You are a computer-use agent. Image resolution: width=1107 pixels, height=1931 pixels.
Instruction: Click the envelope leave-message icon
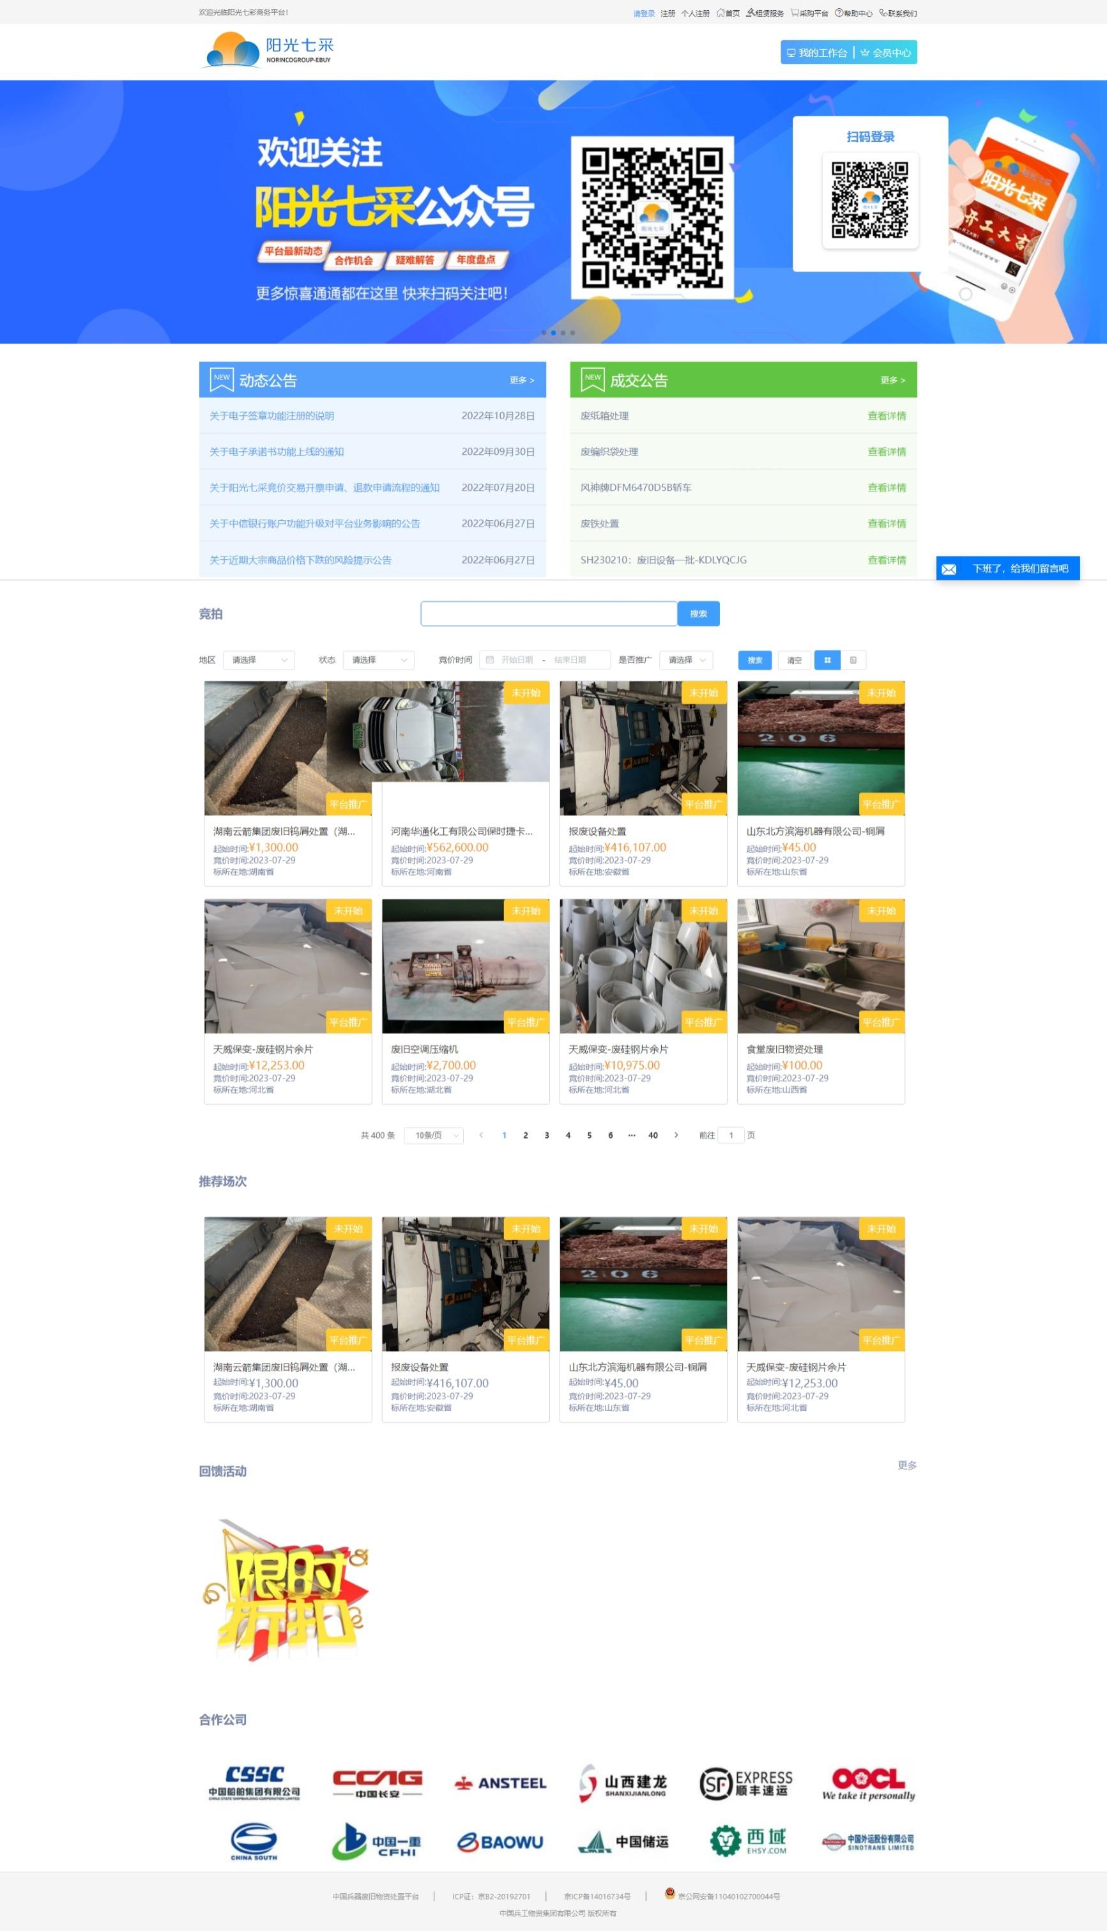click(x=949, y=569)
